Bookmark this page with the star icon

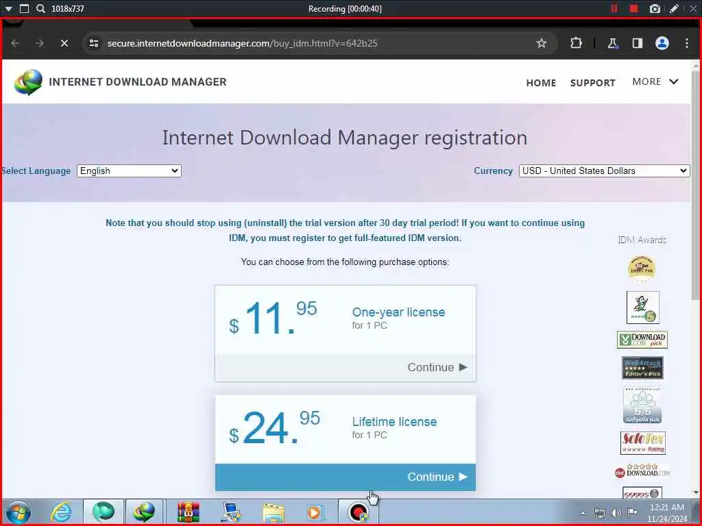click(x=542, y=43)
